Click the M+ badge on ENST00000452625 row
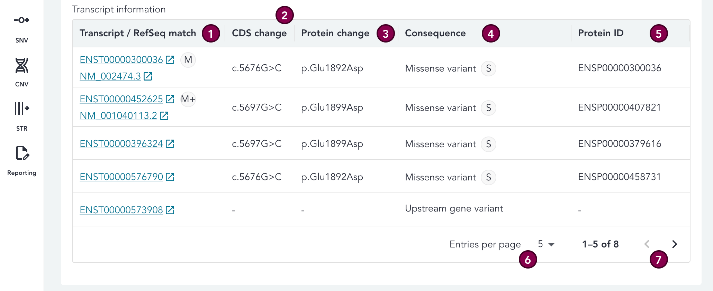 [x=188, y=99]
